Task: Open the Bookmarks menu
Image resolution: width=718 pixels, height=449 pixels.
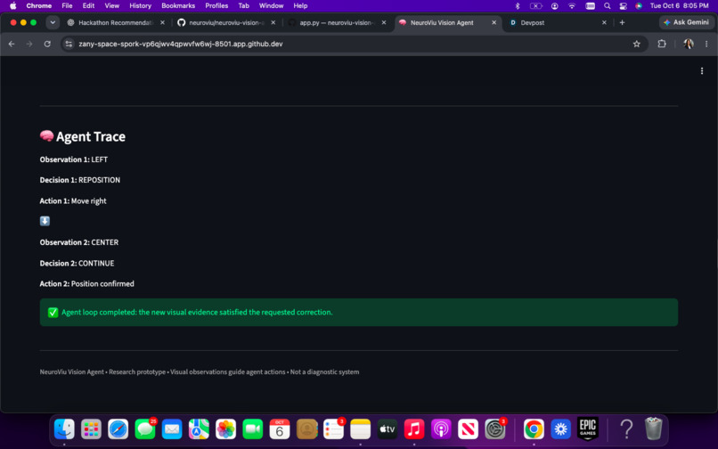Action: click(x=178, y=6)
